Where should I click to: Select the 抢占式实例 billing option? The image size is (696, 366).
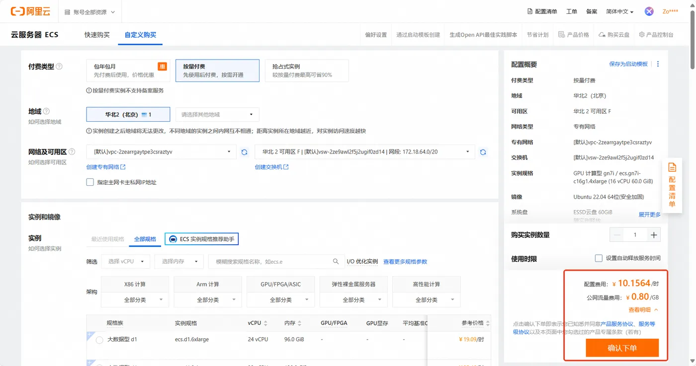click(x=307, y=71)
